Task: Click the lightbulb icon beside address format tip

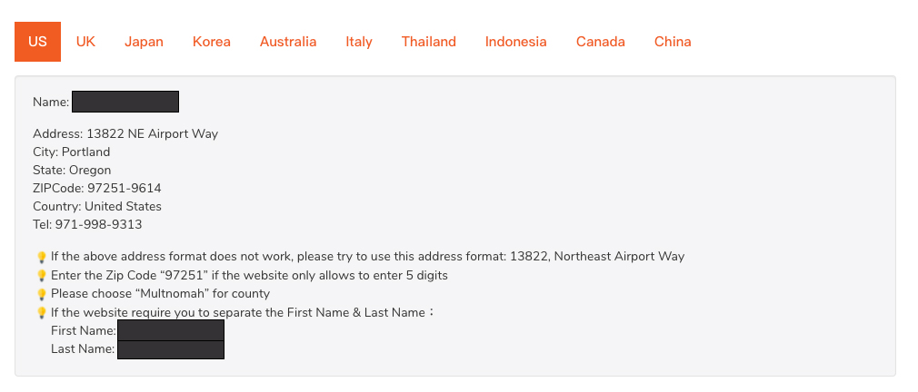Action: [42, 257]
